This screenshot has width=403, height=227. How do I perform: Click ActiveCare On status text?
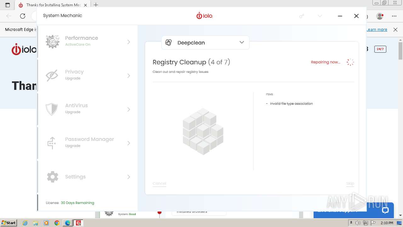78,44
